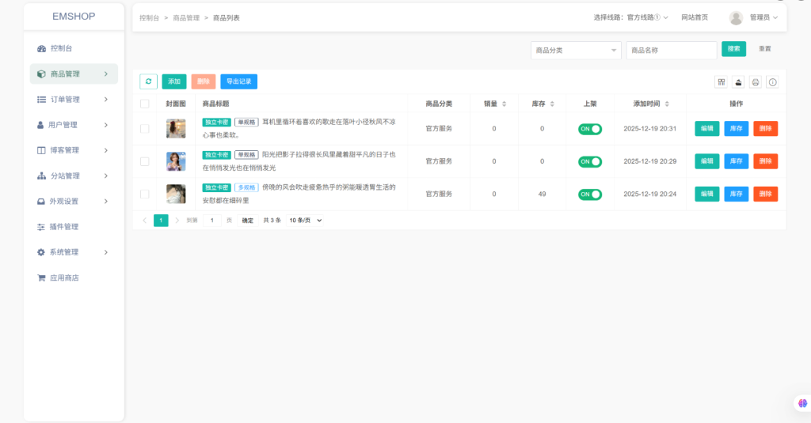Go to 控制台 in the breadcrumb

click(x=150, y=17)
